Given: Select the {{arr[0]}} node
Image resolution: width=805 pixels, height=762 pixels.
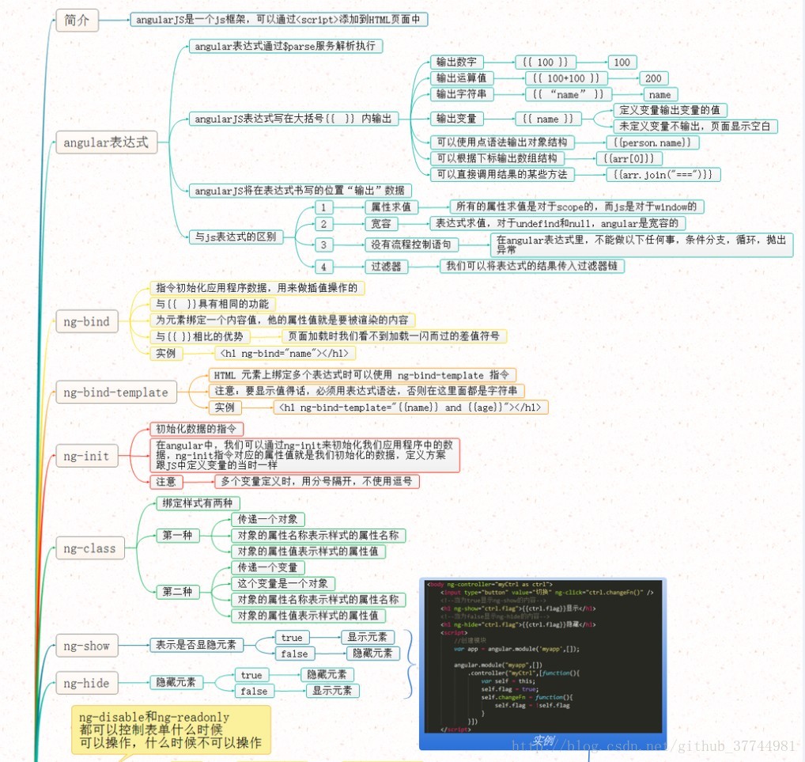Looking at the screenshot, I should coord(629,158).
